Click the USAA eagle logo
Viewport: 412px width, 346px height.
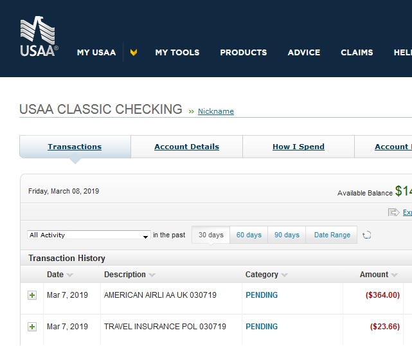pos(38,37)
